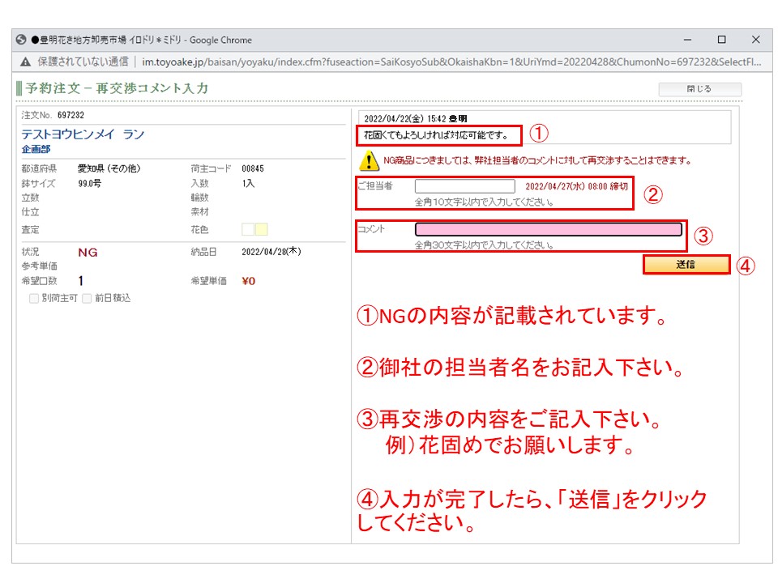Minimize the Chrome popup window
Screen dimensions: 778x583
[x=687, y=40]
